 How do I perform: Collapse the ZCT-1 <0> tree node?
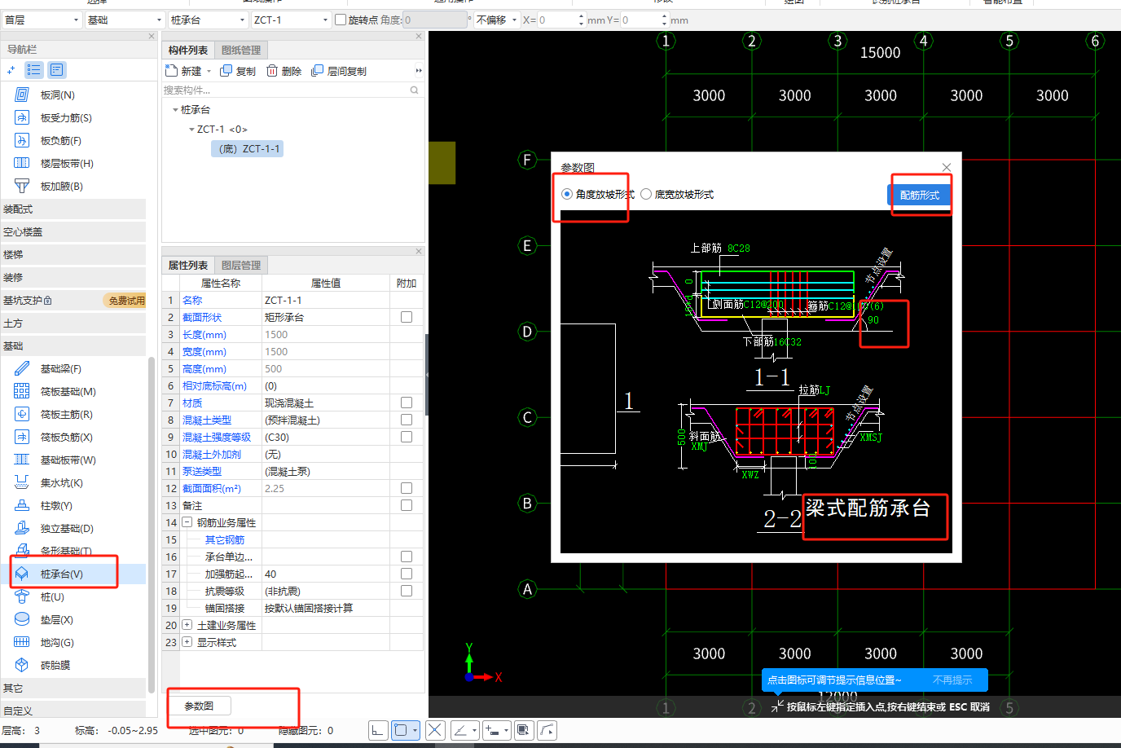pyautogui.click(x=191, y=130)
